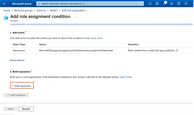Navigate to Resource groups breadcrumb

(x=23, y=11)
